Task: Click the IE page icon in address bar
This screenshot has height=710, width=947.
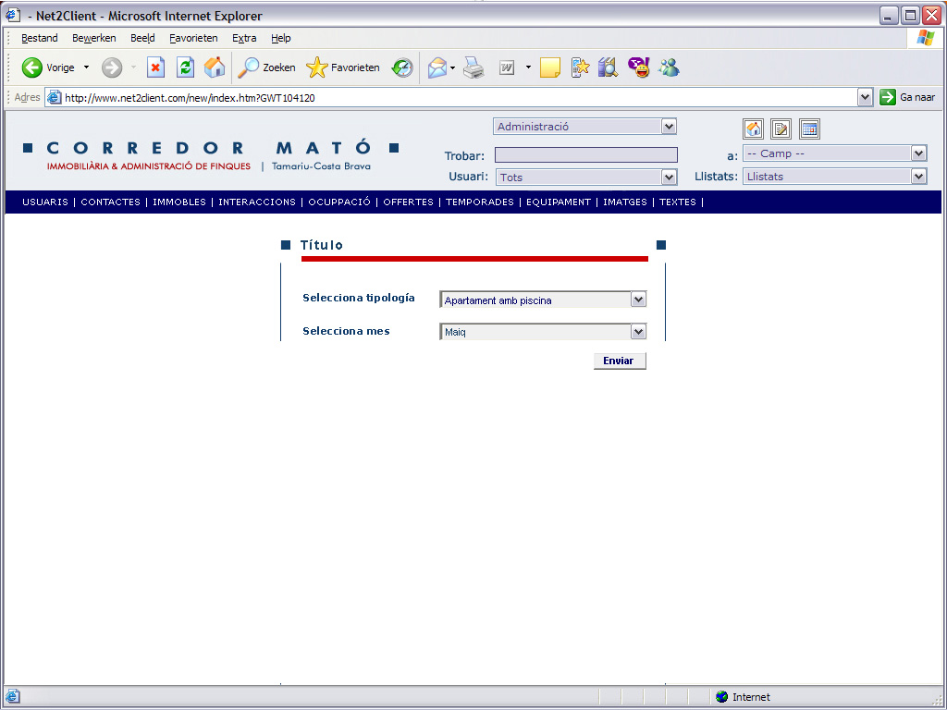Action: pos(55,97)
